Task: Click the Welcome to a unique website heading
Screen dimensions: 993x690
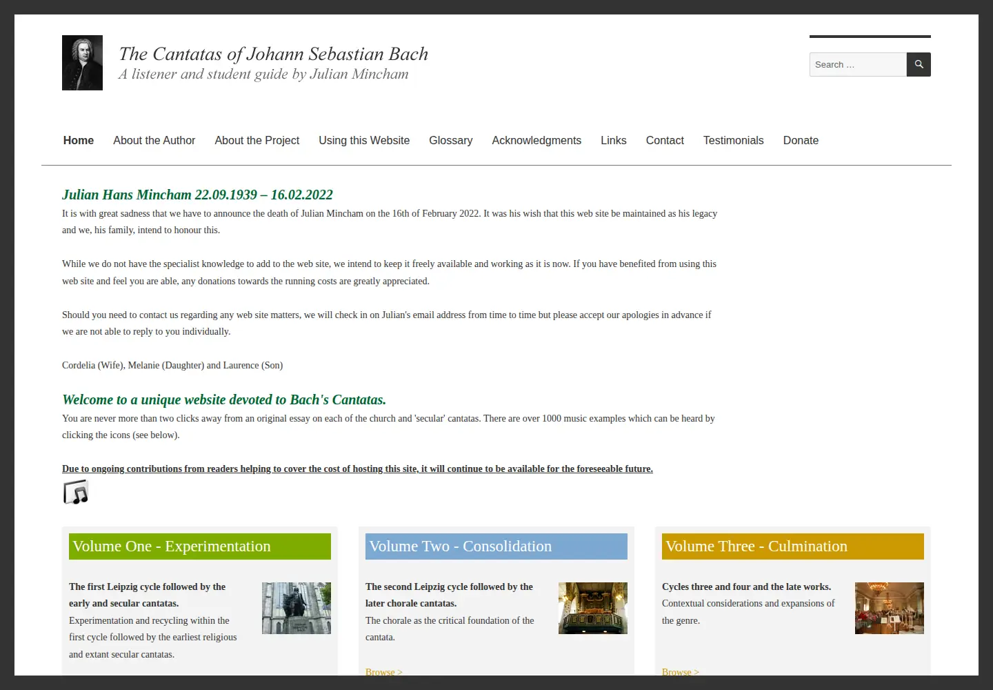Action: click(224, 400)
